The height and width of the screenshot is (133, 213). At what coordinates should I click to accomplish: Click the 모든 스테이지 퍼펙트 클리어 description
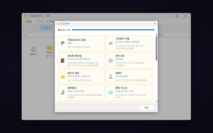(79, 80)
